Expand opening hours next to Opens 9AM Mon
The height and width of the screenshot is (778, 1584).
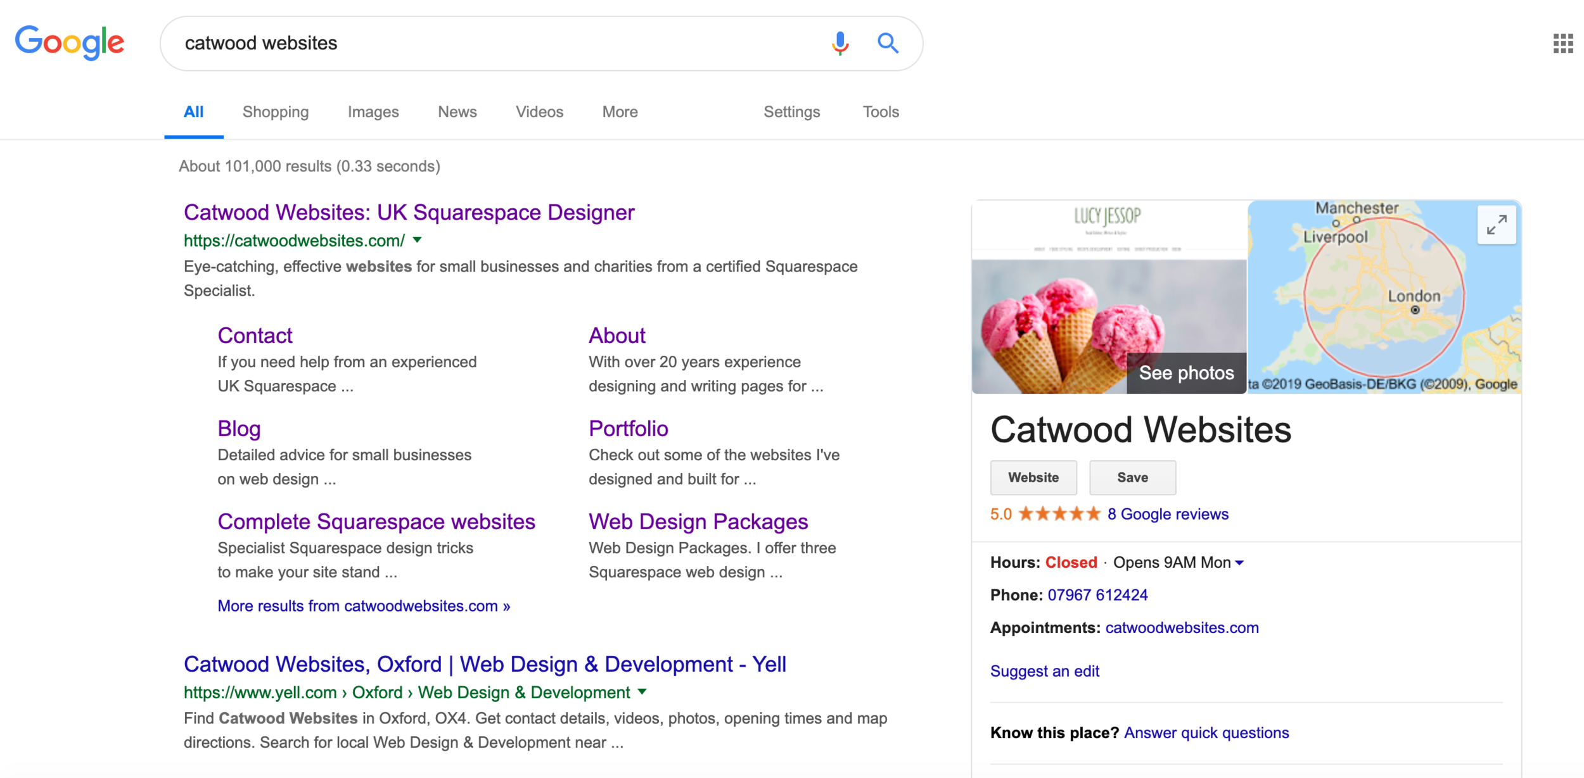pos(1239,563)
